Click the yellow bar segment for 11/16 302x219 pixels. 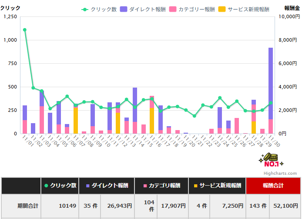pos(152,121)
